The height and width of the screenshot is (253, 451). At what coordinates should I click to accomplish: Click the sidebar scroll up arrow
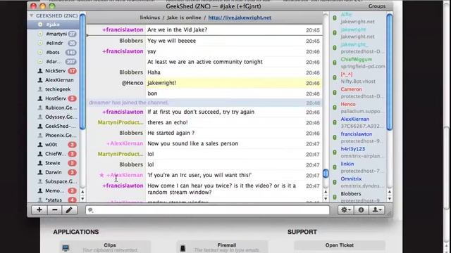[82, 192]
